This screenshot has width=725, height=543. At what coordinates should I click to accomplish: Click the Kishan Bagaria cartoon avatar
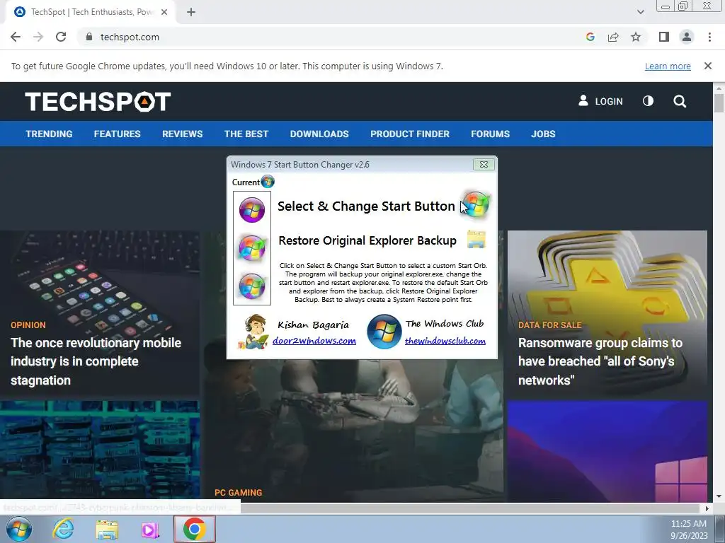coord(253,332)
